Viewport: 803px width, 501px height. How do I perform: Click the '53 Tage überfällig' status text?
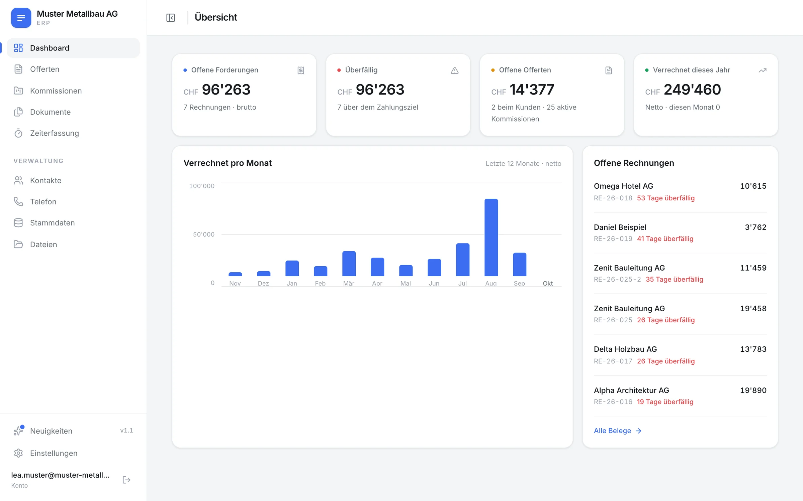tap(666, 198)
